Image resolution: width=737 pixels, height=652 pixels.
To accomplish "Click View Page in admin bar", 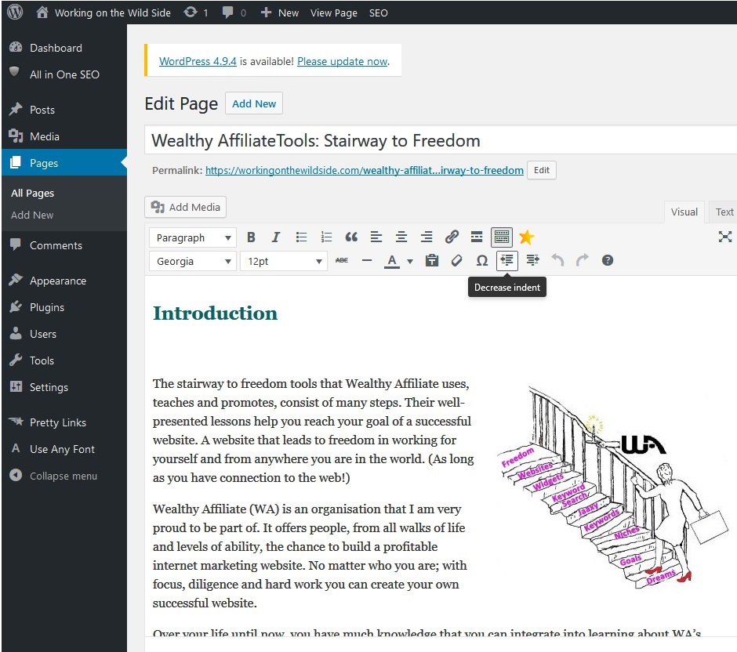I will point(334,13).
